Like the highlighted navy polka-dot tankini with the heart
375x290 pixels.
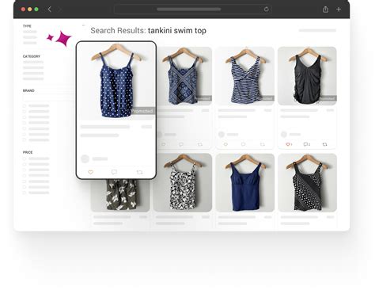pyautogui.click(x=90, y=172)
